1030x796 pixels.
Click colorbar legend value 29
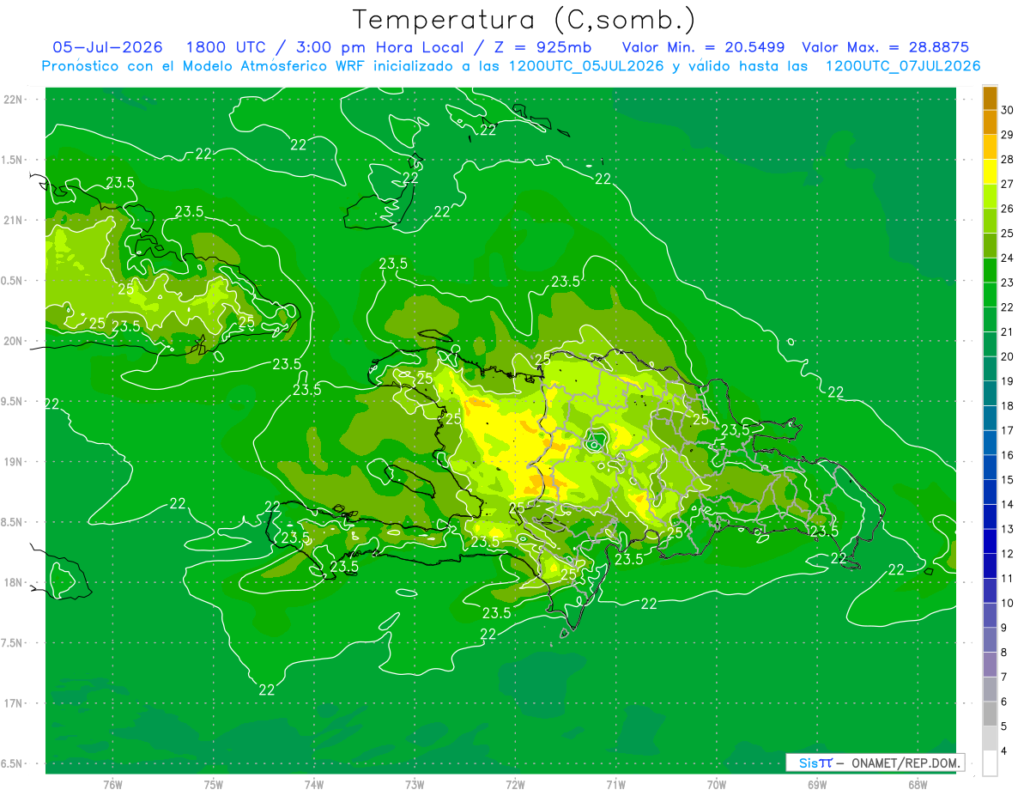(x=1007, y=135)
